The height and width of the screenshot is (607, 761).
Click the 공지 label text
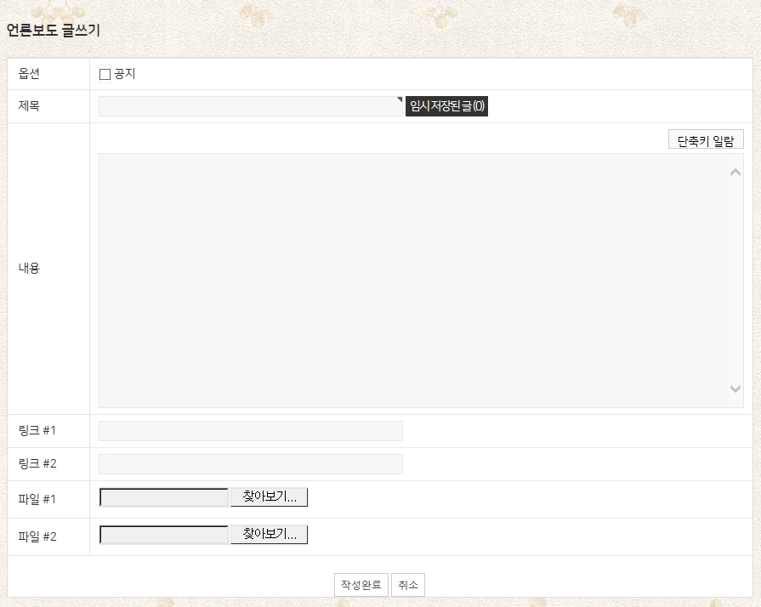tap(125, 74)
